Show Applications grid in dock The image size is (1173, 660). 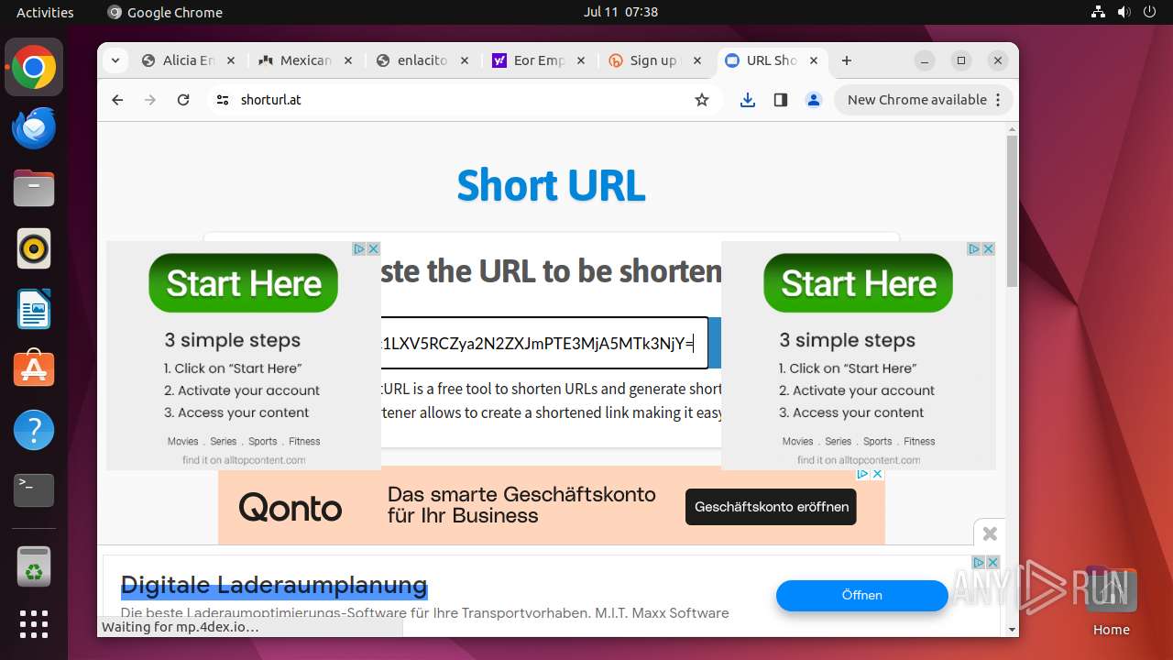34,624
